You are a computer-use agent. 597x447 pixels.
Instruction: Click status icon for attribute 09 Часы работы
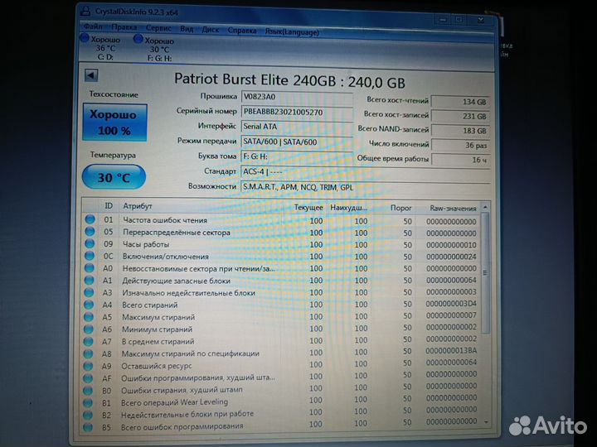pos(90,243)
